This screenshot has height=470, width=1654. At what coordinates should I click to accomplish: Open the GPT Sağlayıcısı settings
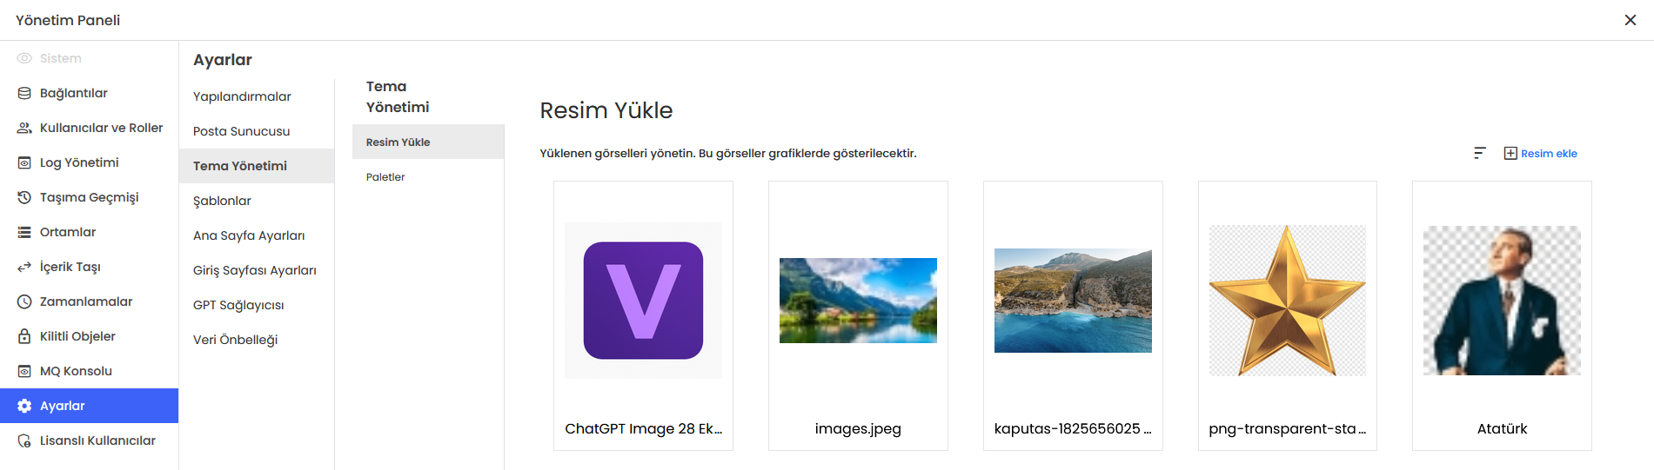pyautogui.click(x=238, y=305)
